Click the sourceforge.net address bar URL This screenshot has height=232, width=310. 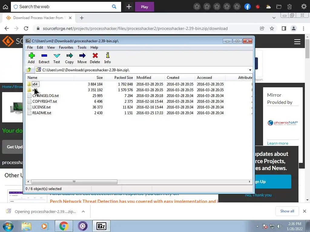click(135, 28)
